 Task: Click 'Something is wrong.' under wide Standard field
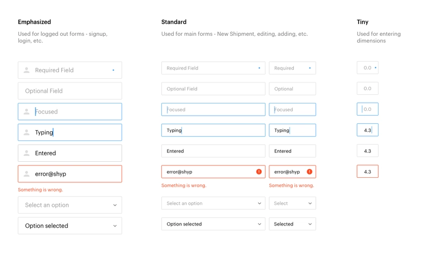point(184,185)
